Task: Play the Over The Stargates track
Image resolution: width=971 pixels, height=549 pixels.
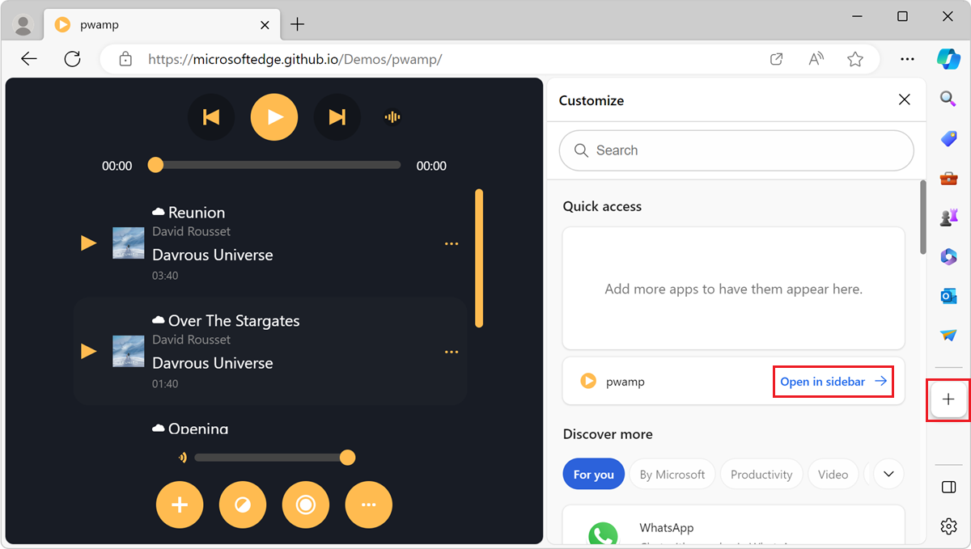Action: [x=87, y=351]
